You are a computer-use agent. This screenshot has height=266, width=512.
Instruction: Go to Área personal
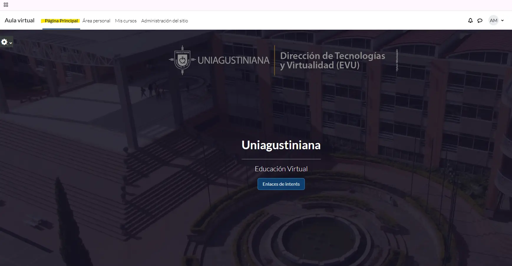[x=96, y=21]
